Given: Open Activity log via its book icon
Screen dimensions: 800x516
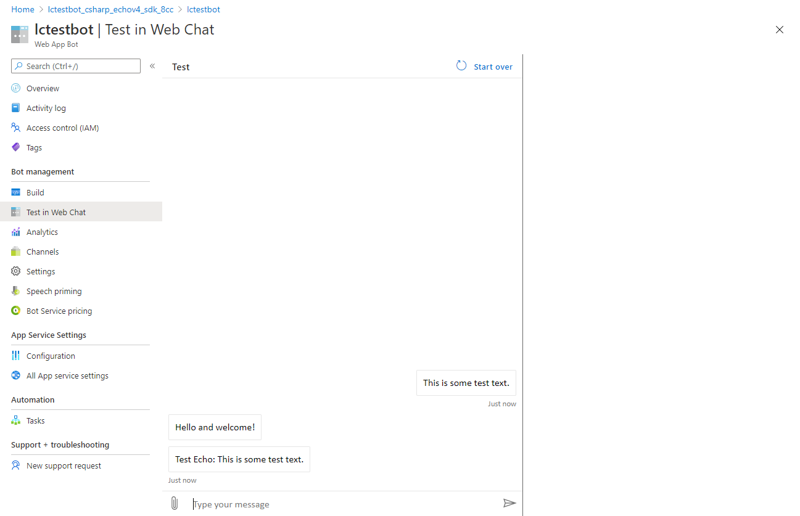Looking at the screenshot, I should click(x=16, y=108).
